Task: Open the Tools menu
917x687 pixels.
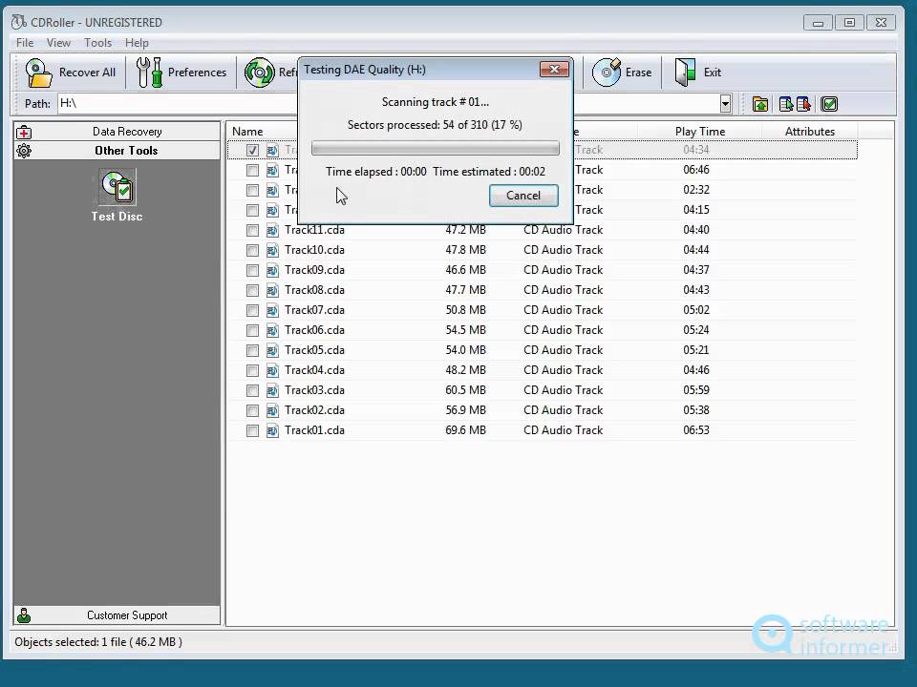Action: [x=97, y=43]
